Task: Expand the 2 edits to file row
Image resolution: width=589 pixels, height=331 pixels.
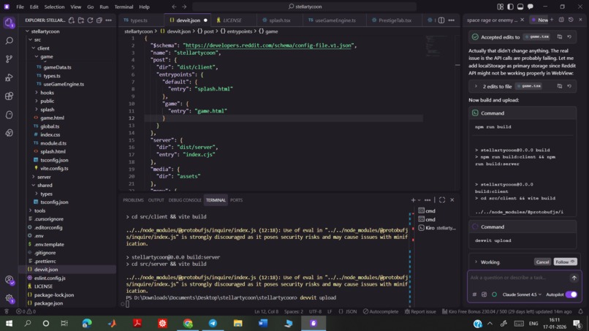Action: click(476, 86)
